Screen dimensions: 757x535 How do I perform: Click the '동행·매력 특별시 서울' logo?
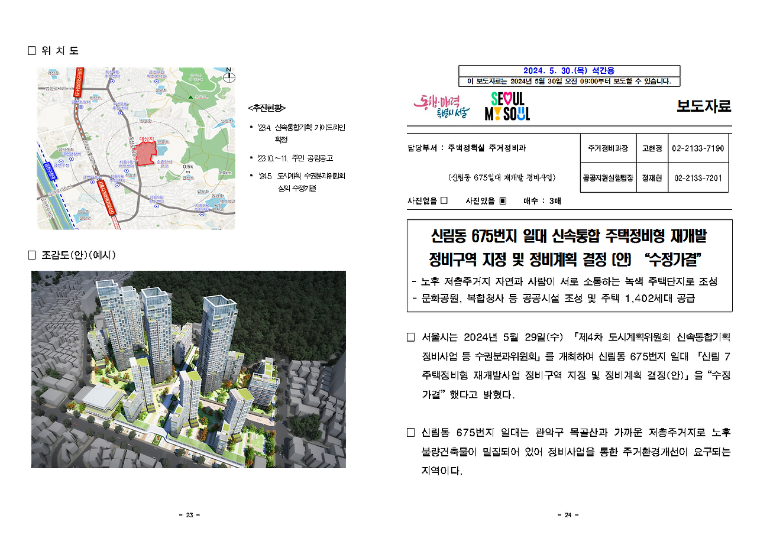[x=441, y=106]
